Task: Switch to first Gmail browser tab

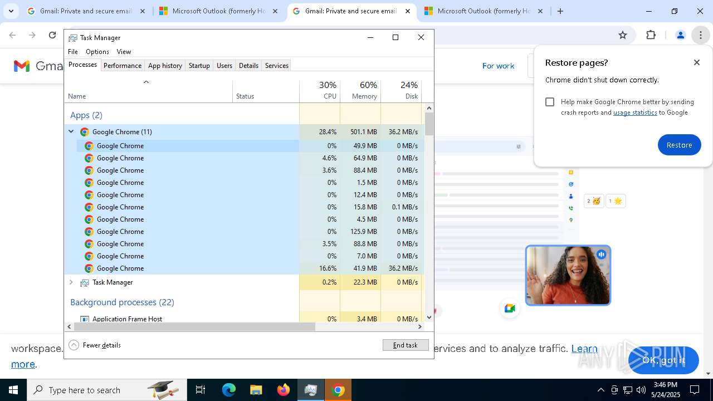Action: click(x=86, y=11)
